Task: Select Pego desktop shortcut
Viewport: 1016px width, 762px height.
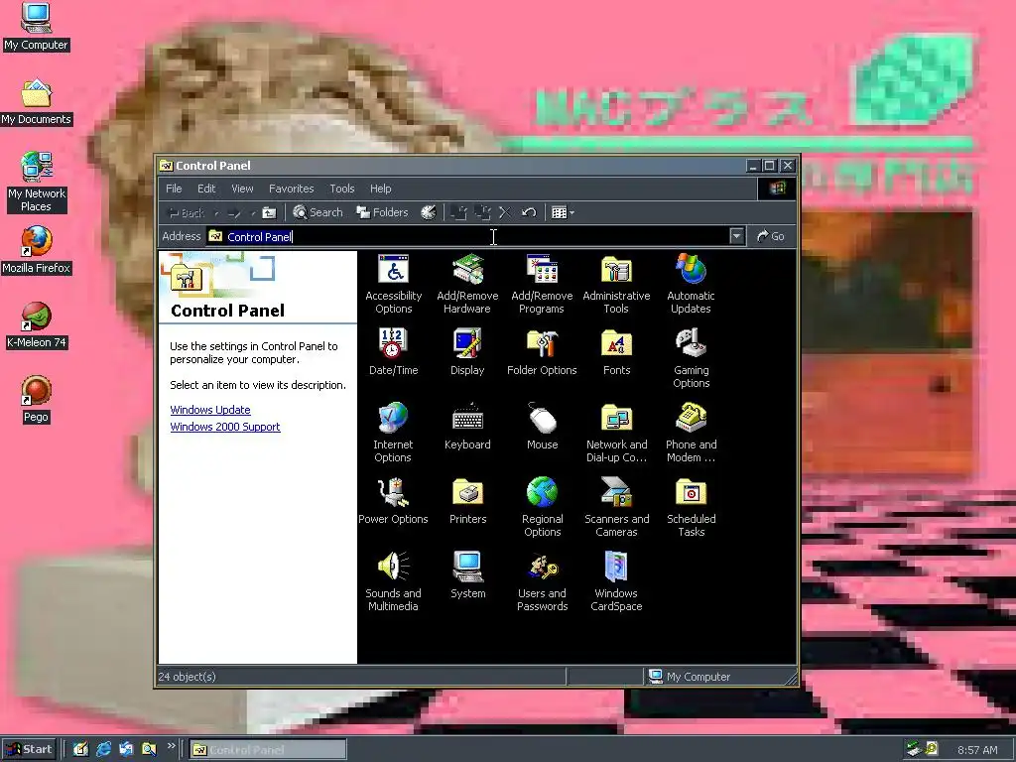Action: pos(36,399)
